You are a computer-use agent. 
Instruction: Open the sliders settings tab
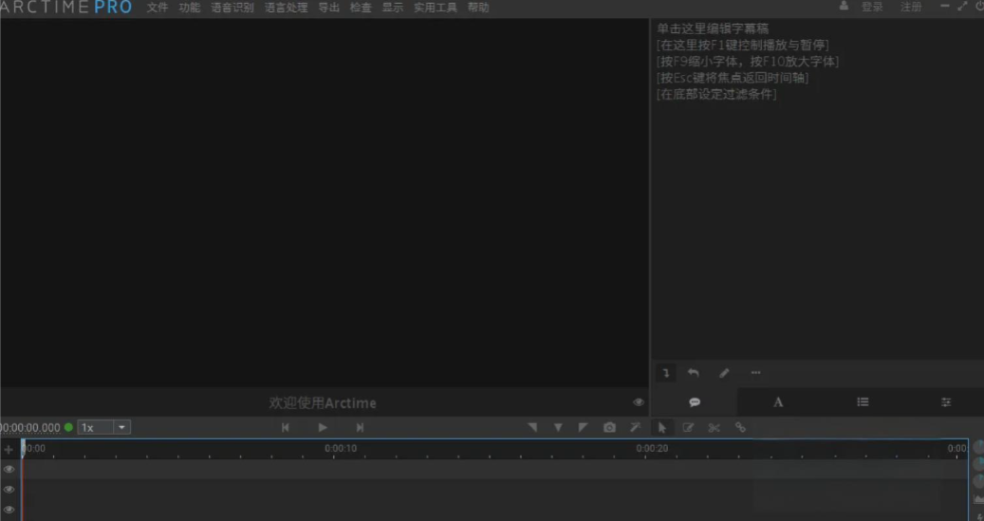pyautogui.click(x=946, y=402)
